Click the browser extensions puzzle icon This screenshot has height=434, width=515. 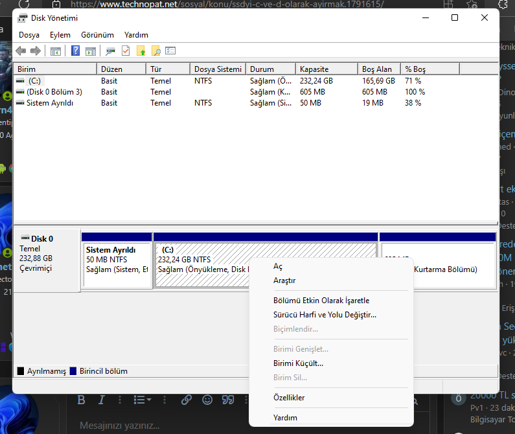coord(503,4)
